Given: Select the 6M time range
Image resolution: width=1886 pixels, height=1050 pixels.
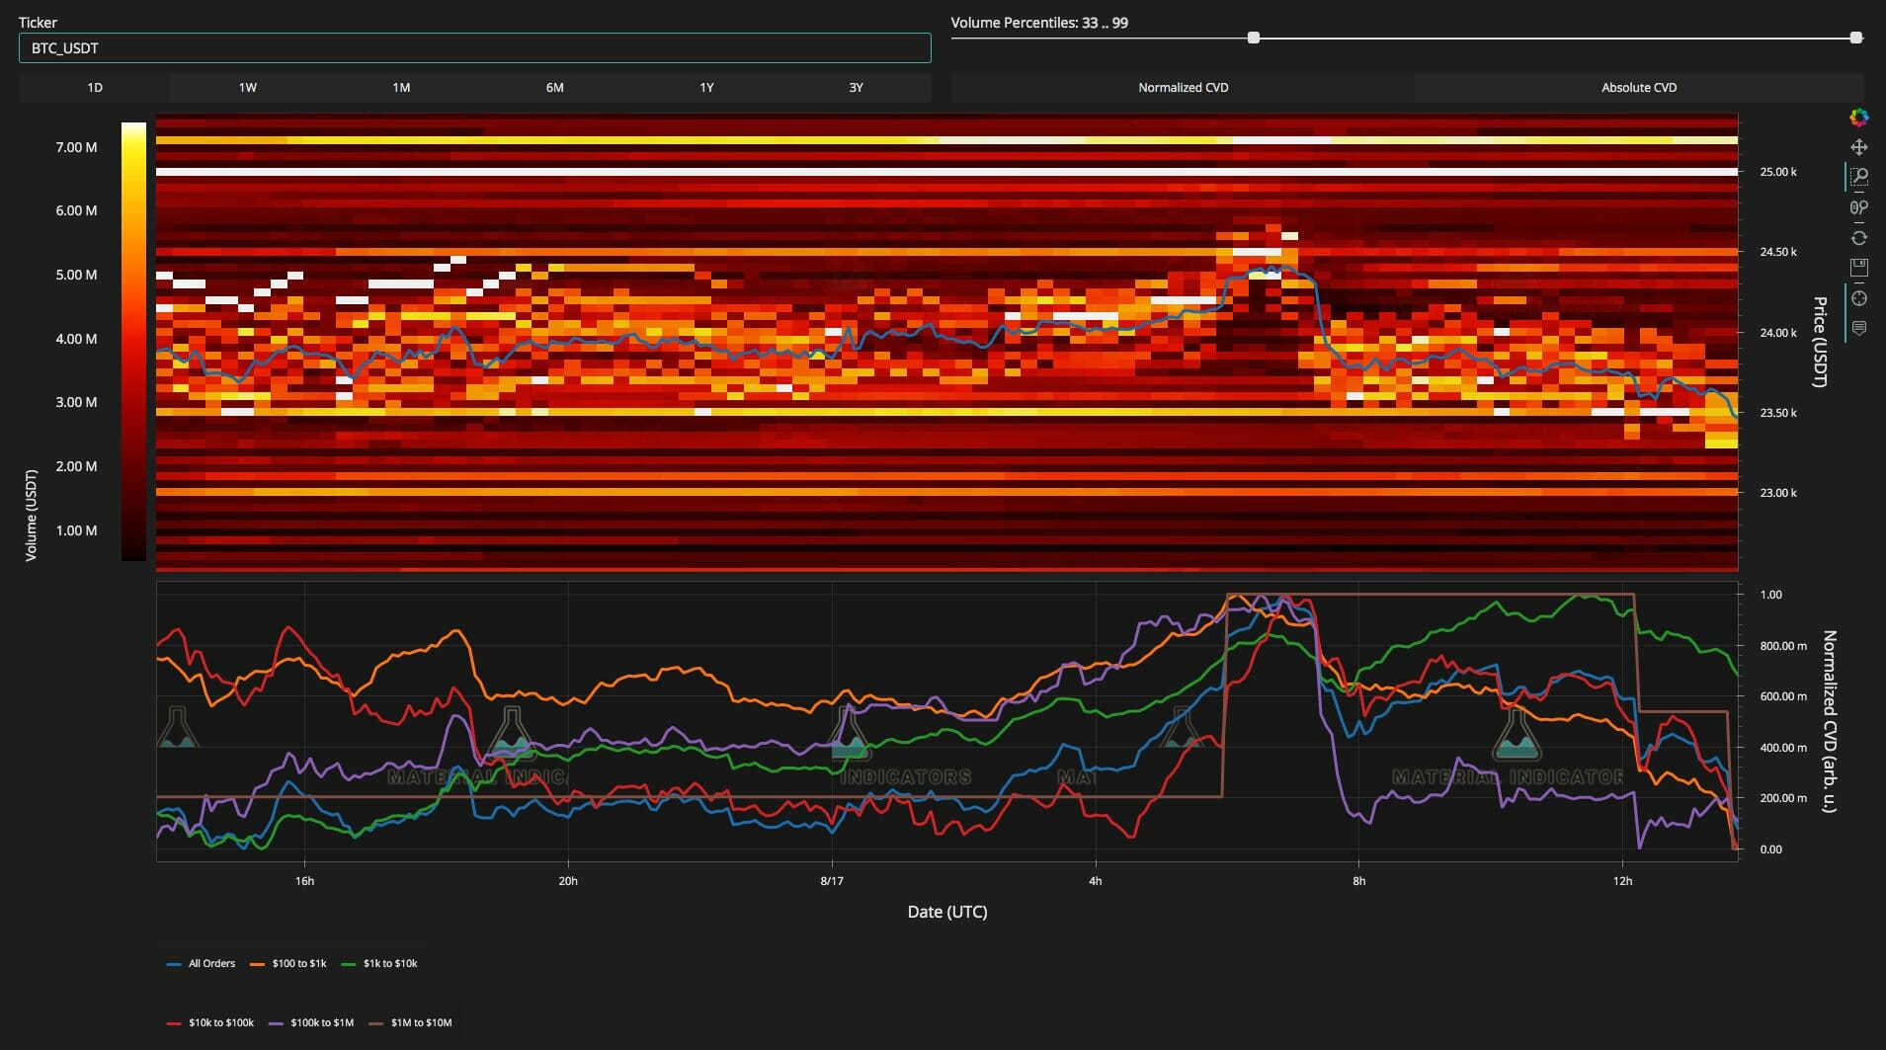Looking at the screenshot, I should click(554, 88).
